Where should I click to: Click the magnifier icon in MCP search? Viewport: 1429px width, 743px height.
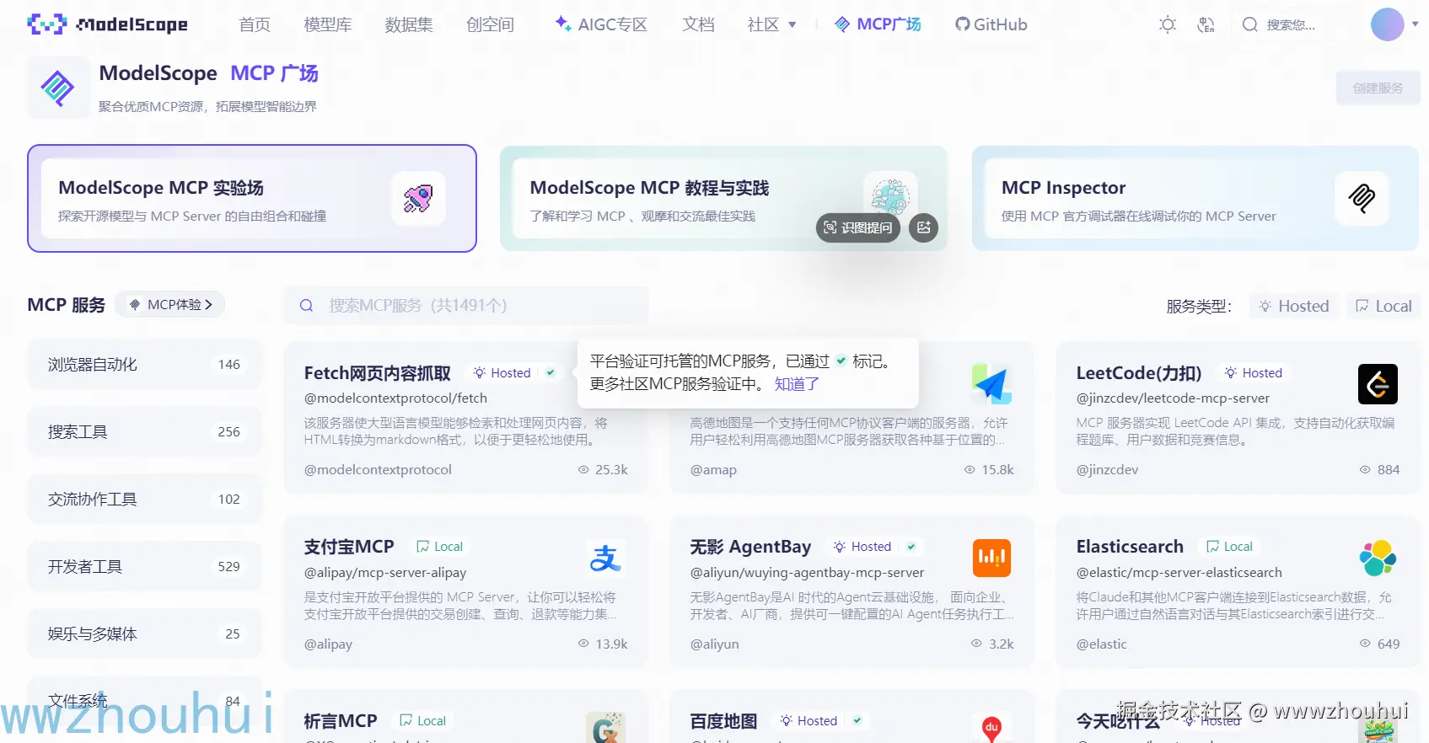coord(307,305)
